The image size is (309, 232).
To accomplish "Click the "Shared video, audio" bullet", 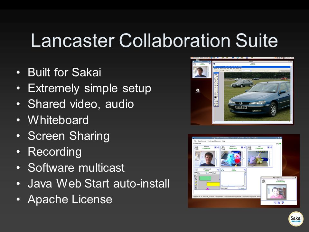I will click(81, 104).
